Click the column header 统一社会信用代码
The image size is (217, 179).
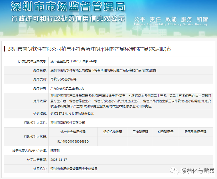click(73, 132)
